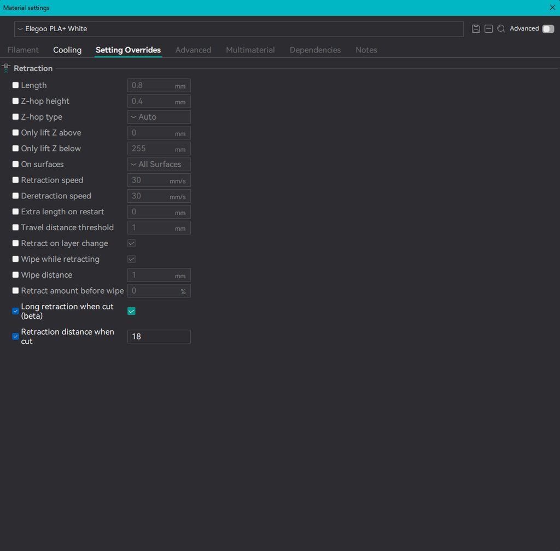Viewport: 560px width, 551px height.
Task: Click the Retraction distance when cut field
Action: tap(159, 337)
